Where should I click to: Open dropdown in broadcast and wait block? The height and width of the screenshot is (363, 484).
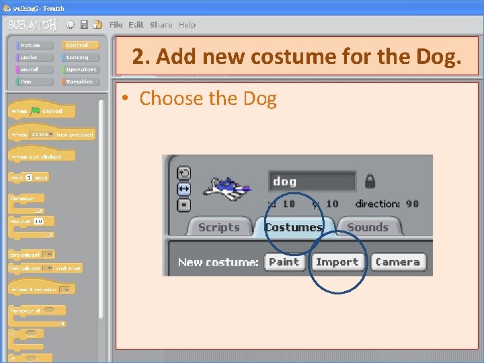(48, 268)
